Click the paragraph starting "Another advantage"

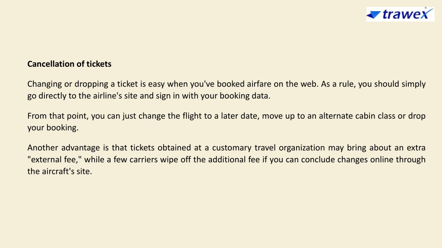pyautogui.click(x=226, y=159)
